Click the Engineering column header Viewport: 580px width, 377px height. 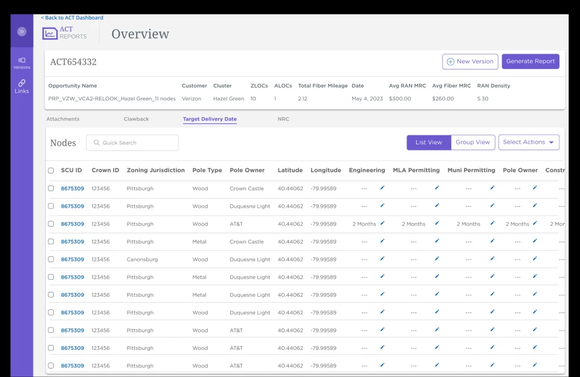pos(367,170)
